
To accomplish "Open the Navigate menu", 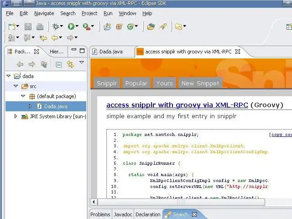I will pyautogui.click(x=44, y=13).
